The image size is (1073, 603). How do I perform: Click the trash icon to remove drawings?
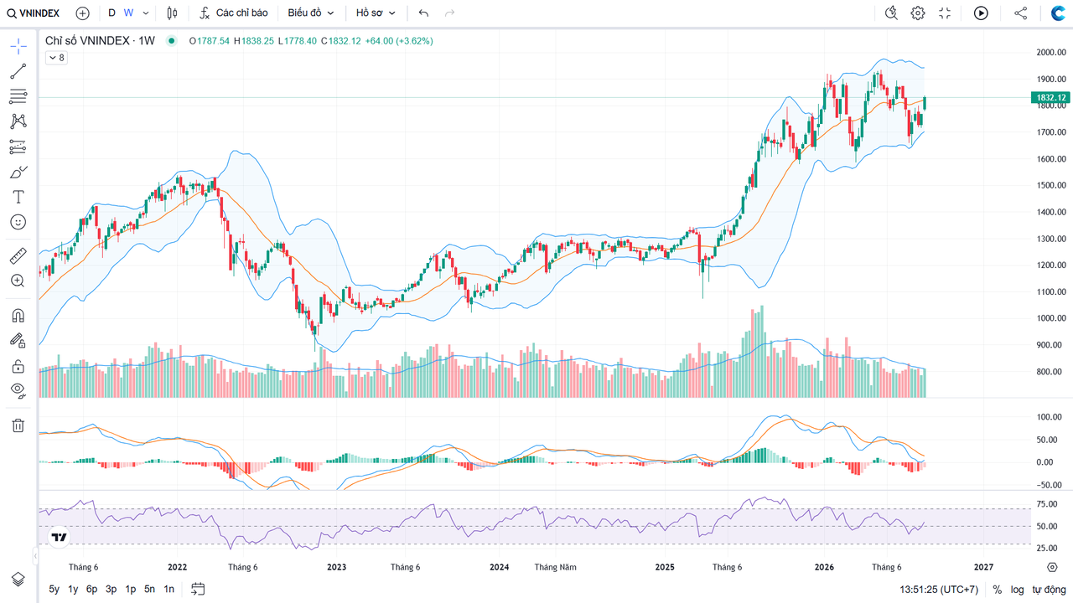18,425
